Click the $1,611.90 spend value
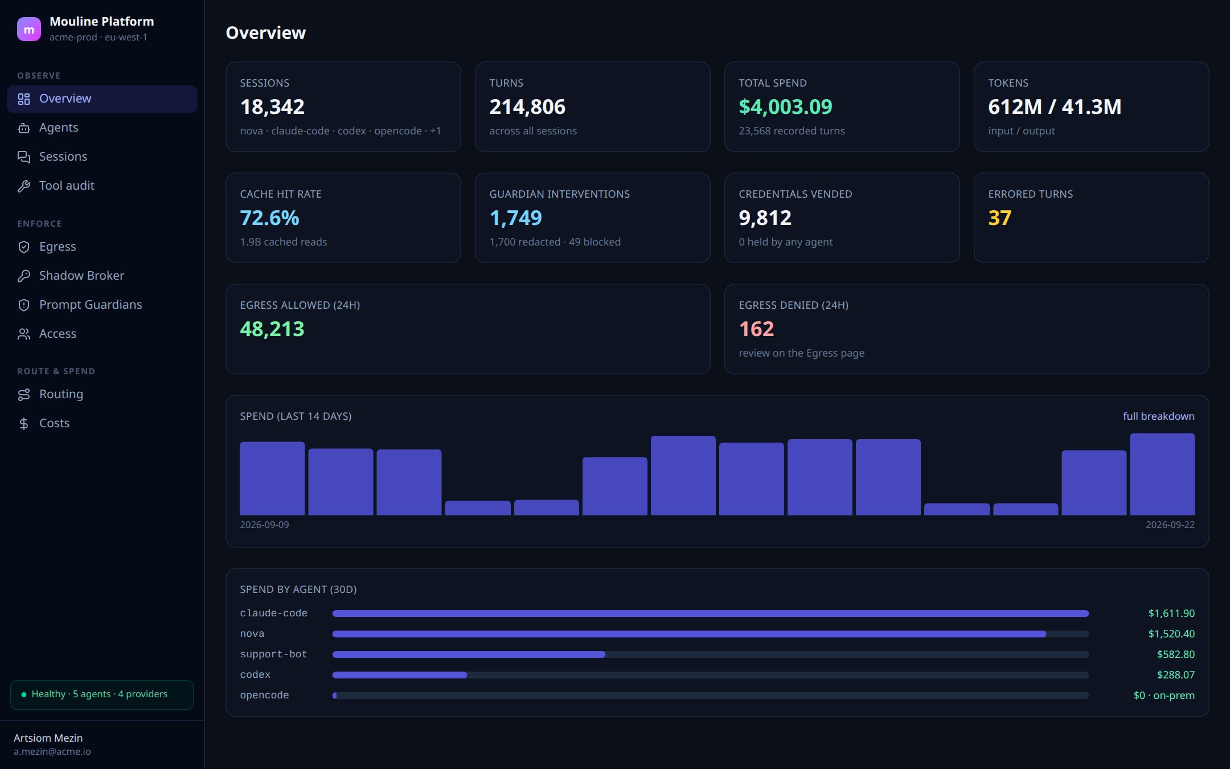The image size is (1230, 769). tap(1171, 613)
